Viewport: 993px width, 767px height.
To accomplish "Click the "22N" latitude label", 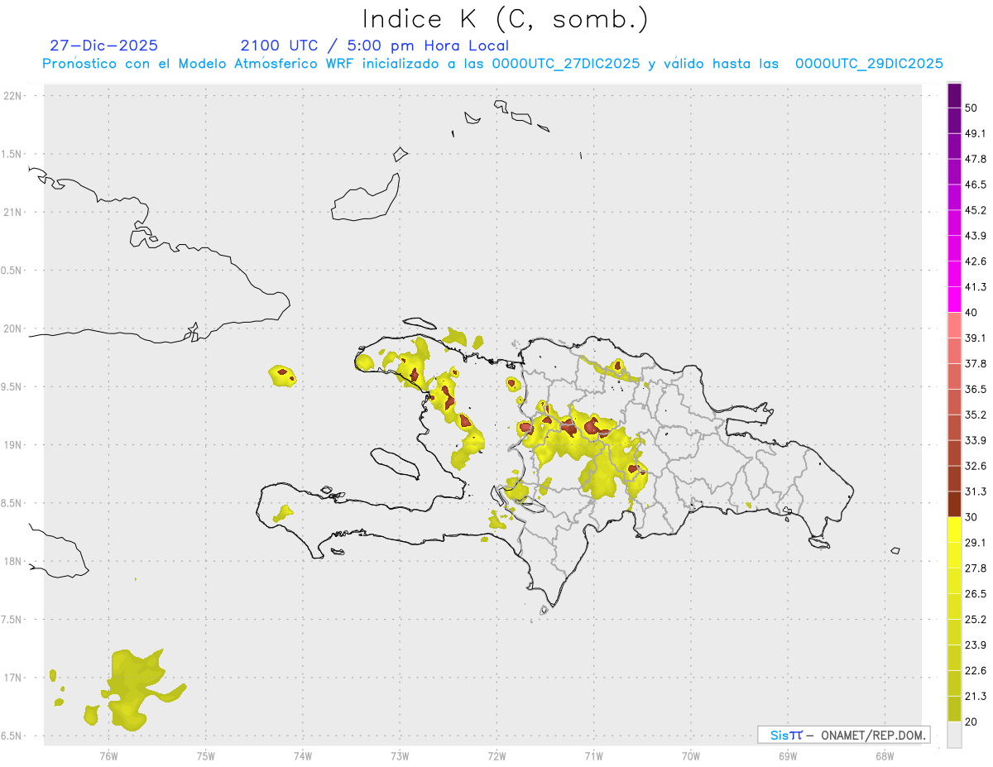I will [x=14, y=96].
